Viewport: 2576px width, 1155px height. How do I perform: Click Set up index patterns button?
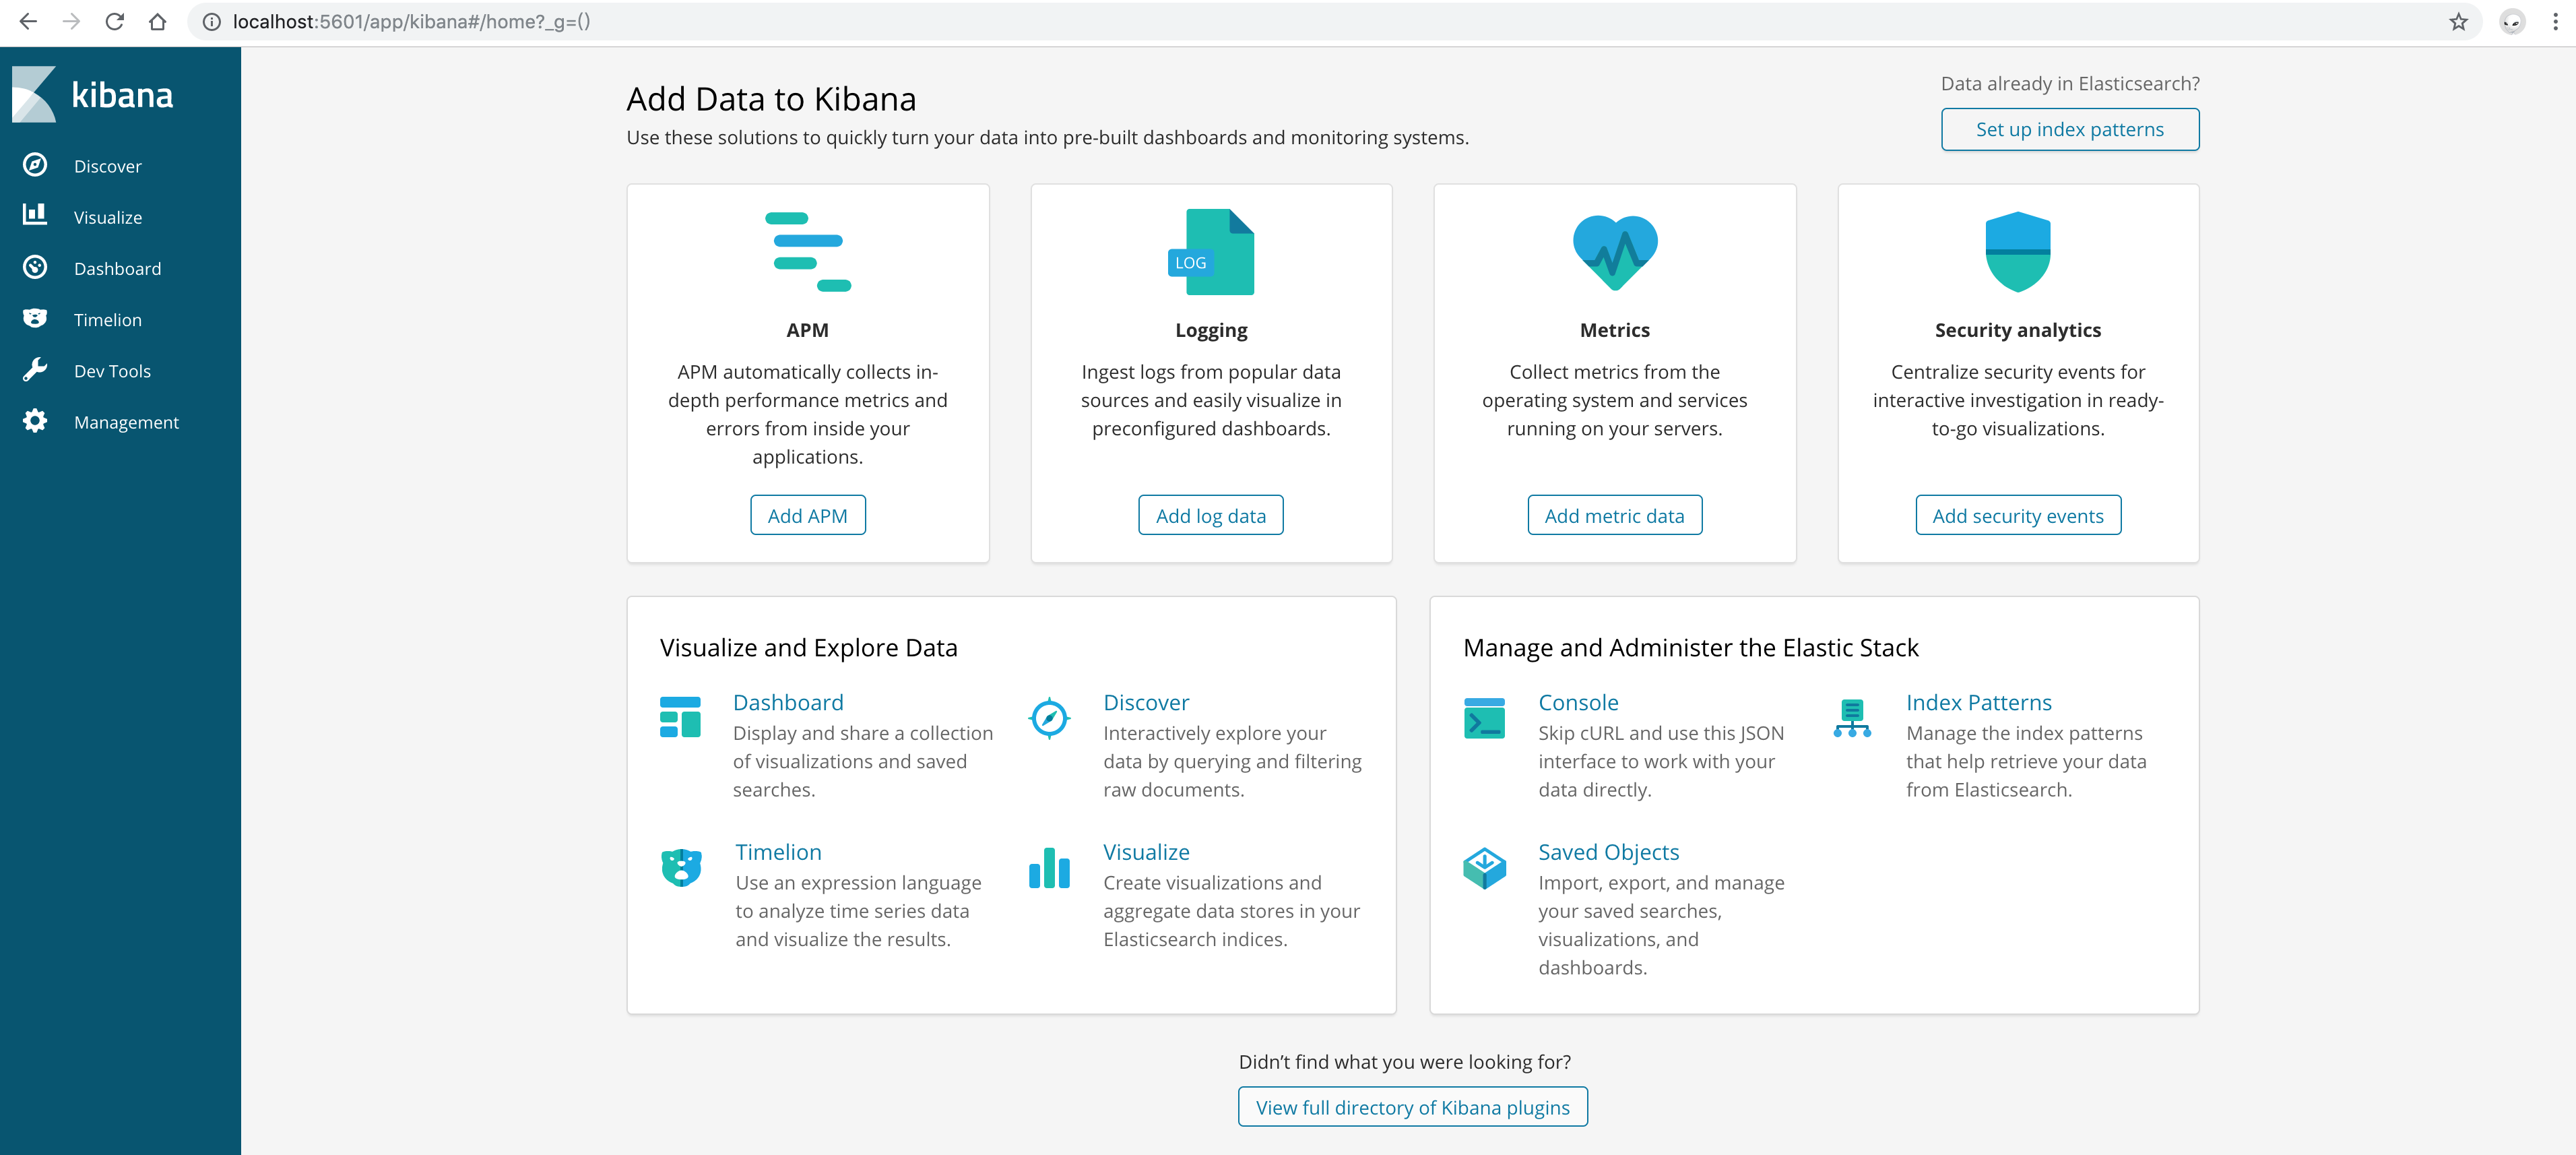tap(2069, 129)
